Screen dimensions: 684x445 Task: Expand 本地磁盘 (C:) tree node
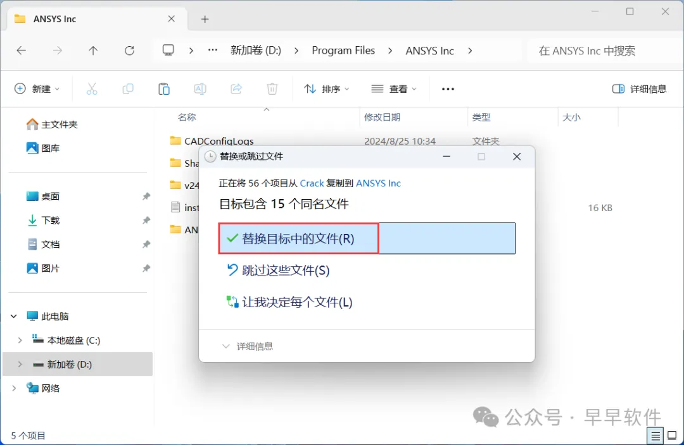[x=20, y=340]
